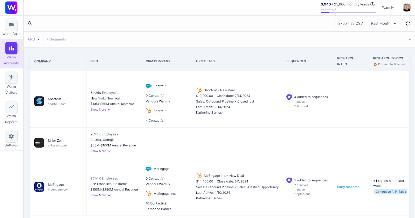Click the refresh icon
The image size is (415, 218).
click(x=408, y=23)
